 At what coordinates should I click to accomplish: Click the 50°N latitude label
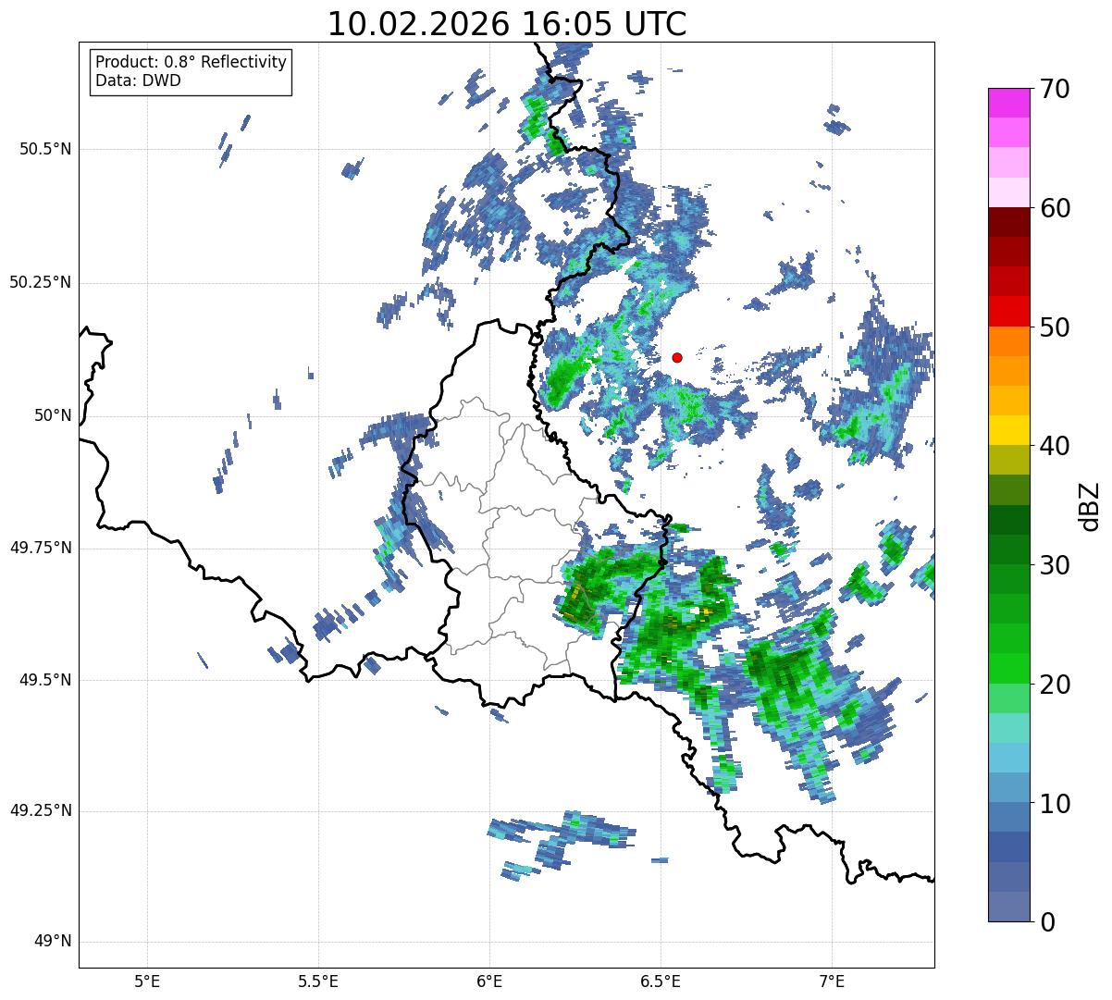53,415
